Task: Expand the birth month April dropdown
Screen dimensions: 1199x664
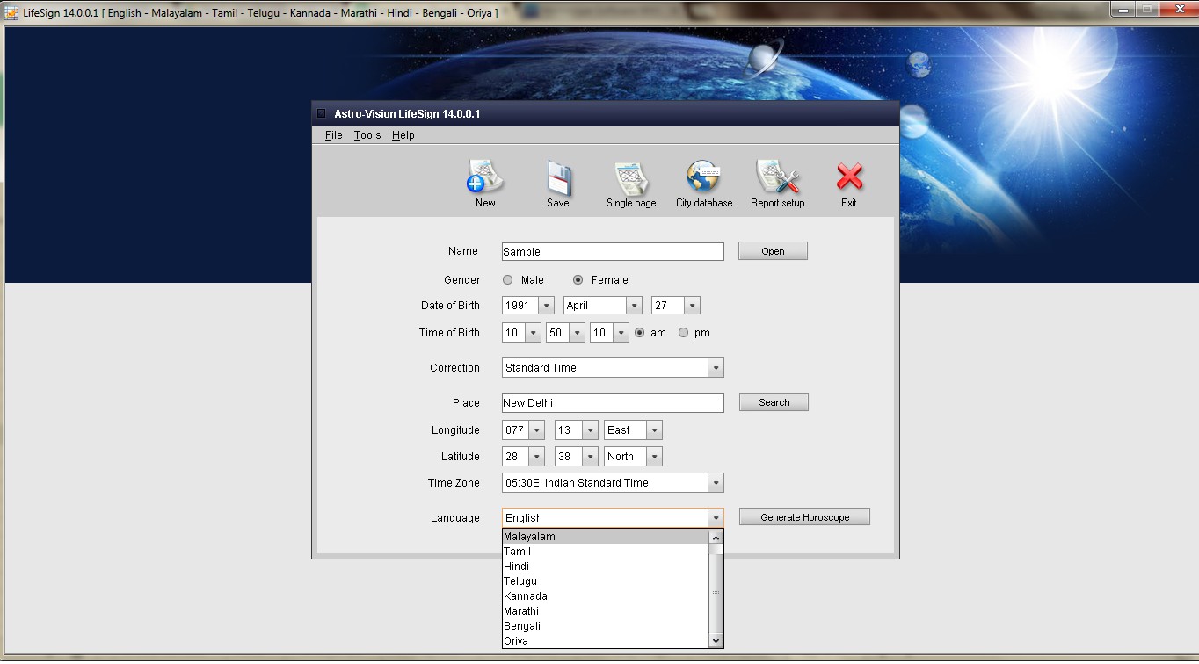Action: 634,306
